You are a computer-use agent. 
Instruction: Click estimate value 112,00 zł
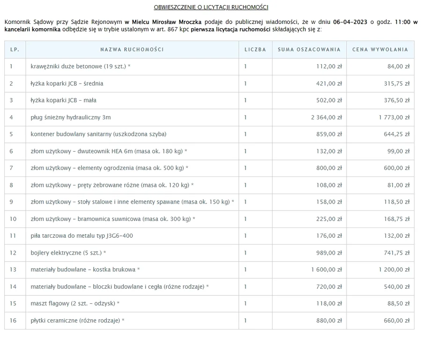click(329, 66)
